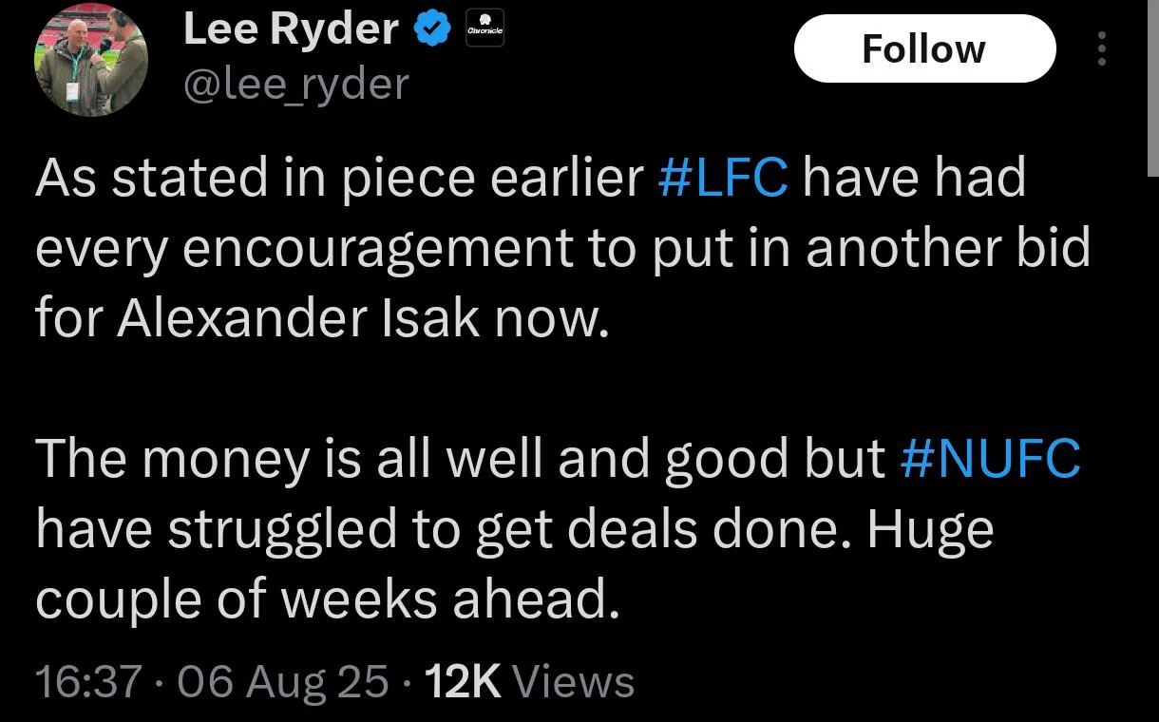Open Lee Ryder's profile picture
Screen dimensions: 1159x722
click(92, 60)
